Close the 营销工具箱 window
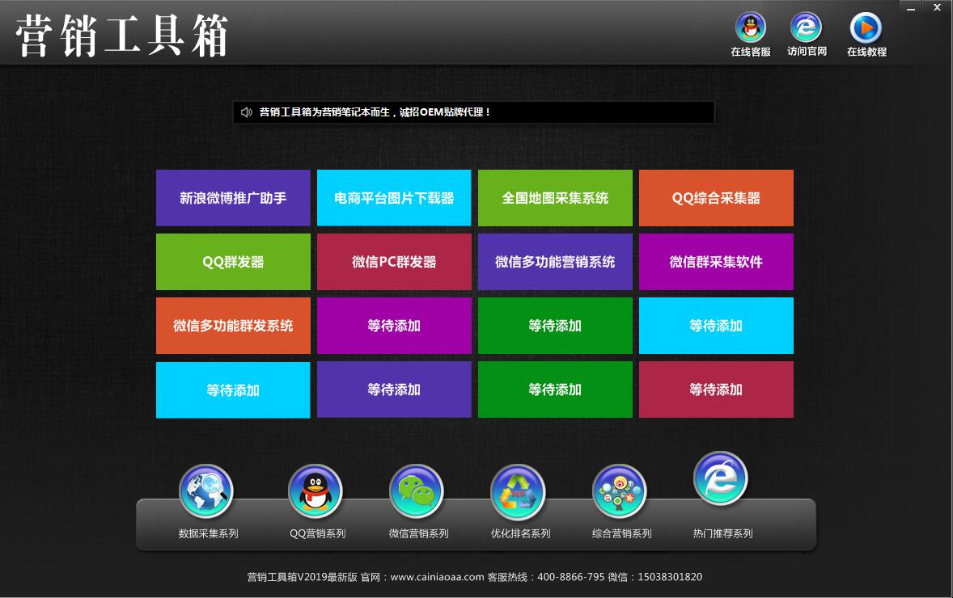953x598 pixels. click(x=937, y=8)
